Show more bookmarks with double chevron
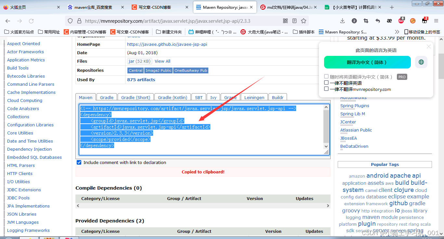Screen dimensions: 444x239 click(x=397, y=32)
